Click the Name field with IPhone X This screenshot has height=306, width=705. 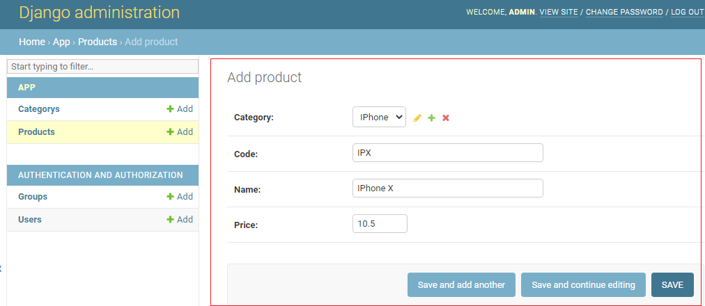(x=447, y=188)
